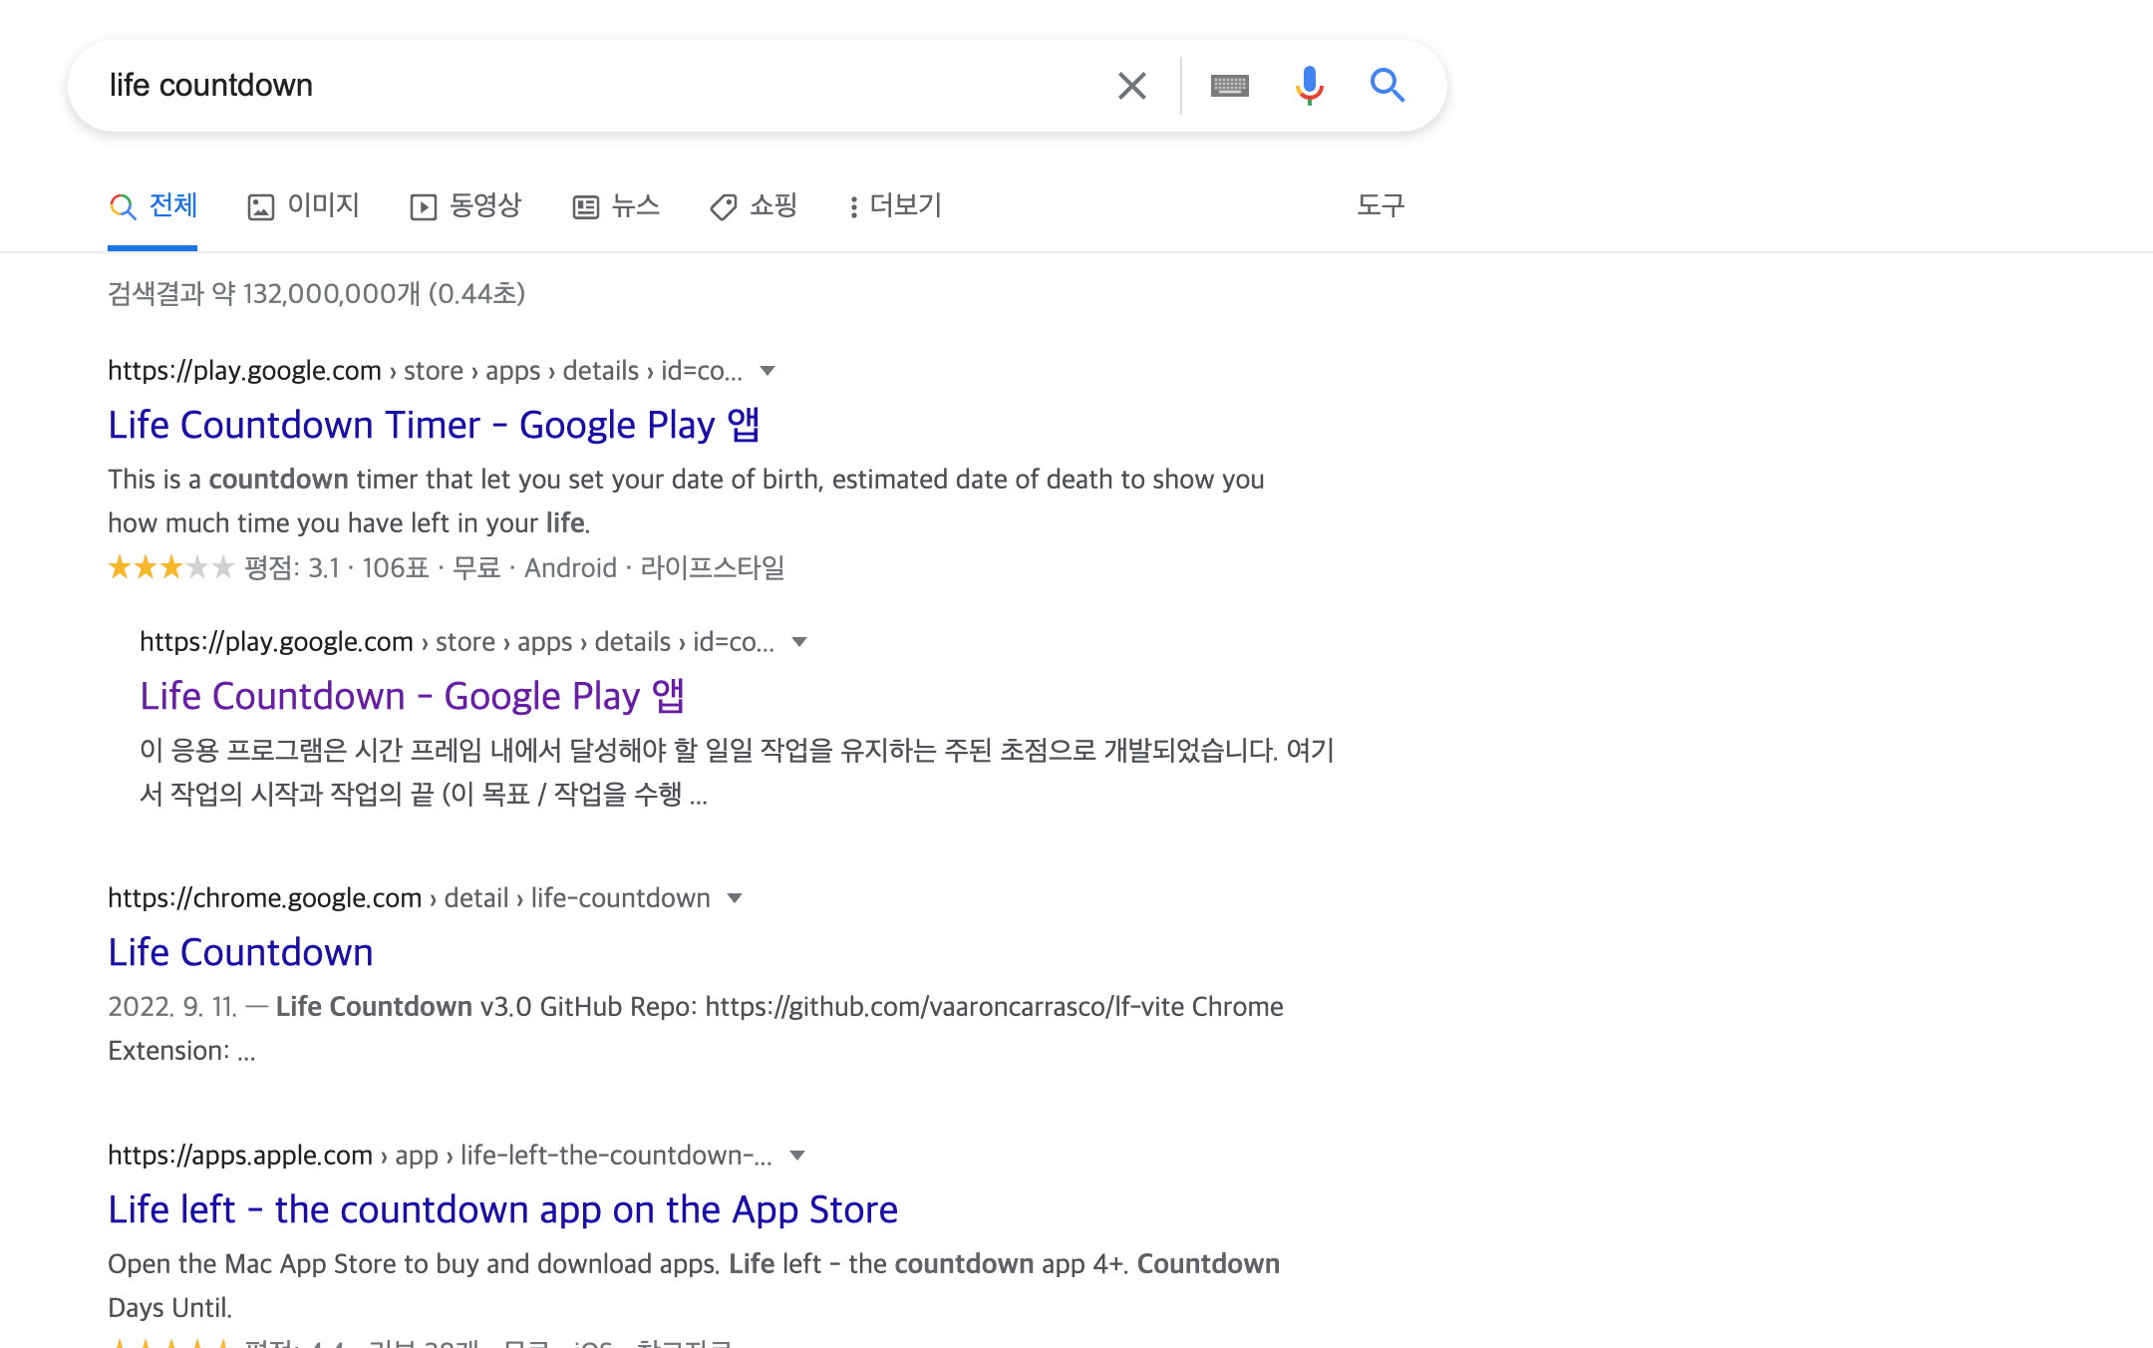This screenshot has height=1348, width=2153.
Task: Focus the life countdown search field
Action: [598, 86]
